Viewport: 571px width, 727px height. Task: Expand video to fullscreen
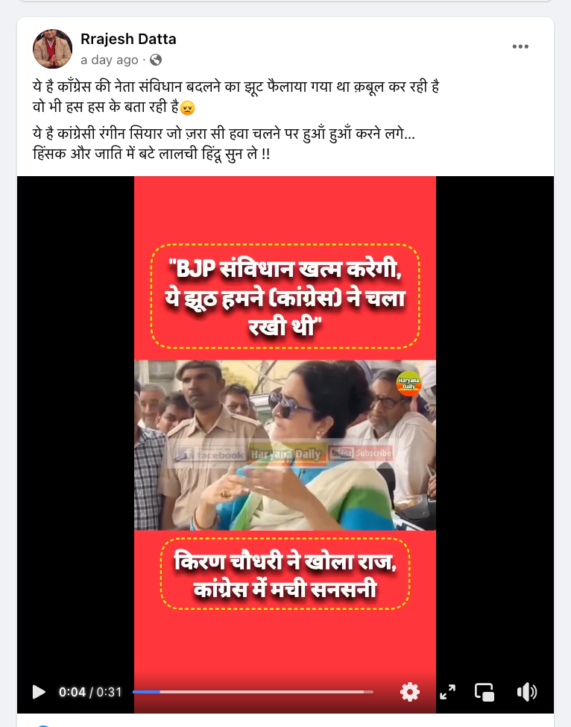(447, 692)
